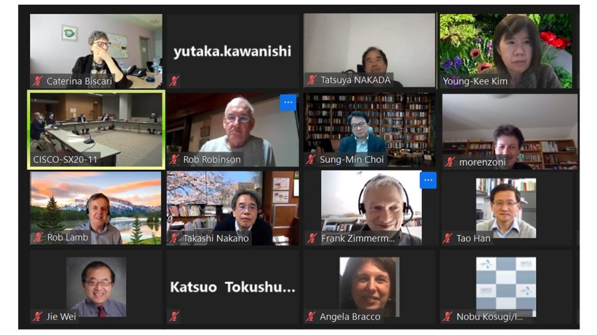
Task: Click the muted mic icon beside Rob Robinson
Action: (x=174, y=159)
